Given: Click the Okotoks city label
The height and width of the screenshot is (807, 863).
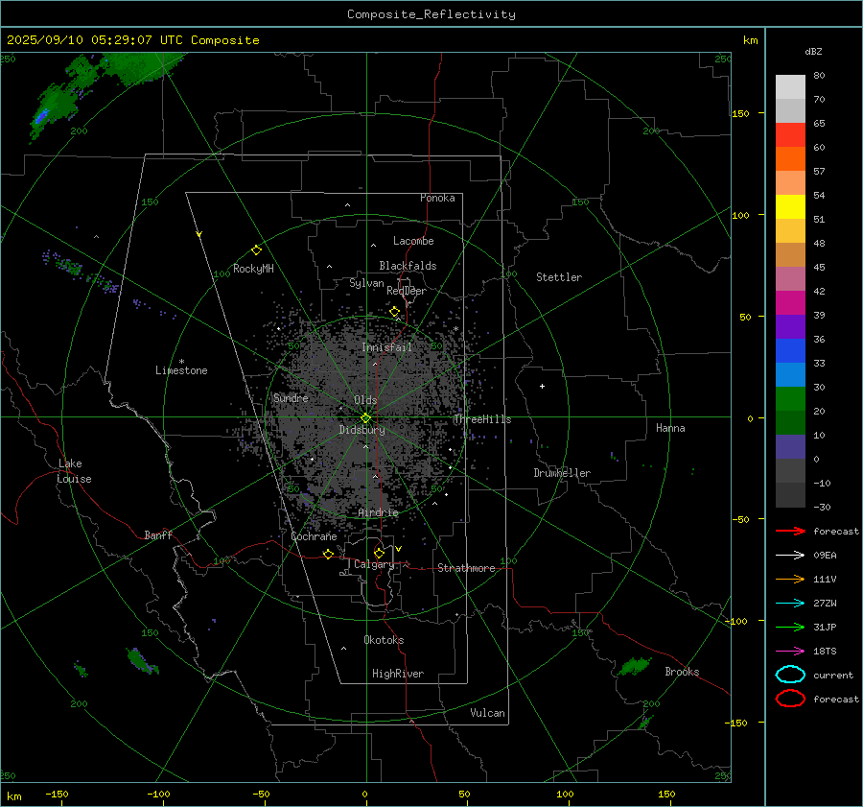Looking at the screenshot, I should (x=384, y=640).
